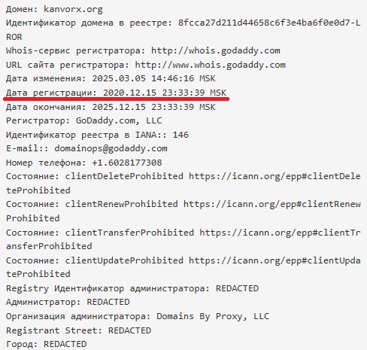Click the registrar name GoDaddy.com, LLC
This screenshot has height=350, width=367.
click(x=119, y=121)
